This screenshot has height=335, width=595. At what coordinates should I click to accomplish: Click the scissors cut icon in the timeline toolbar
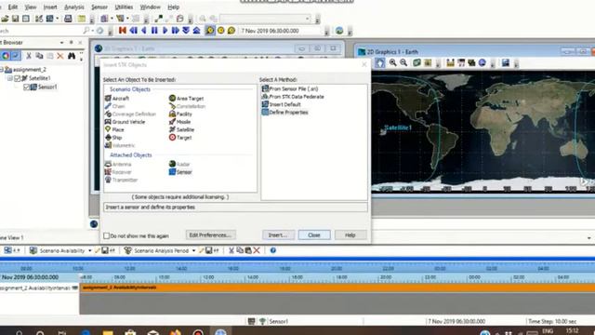click(x=231, y=250)
